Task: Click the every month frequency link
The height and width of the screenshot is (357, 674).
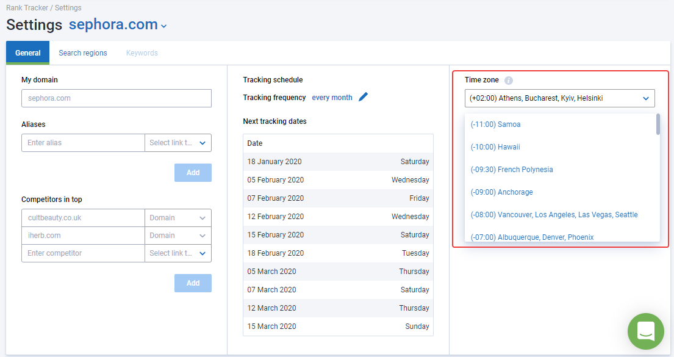Action: pos(332,98)
